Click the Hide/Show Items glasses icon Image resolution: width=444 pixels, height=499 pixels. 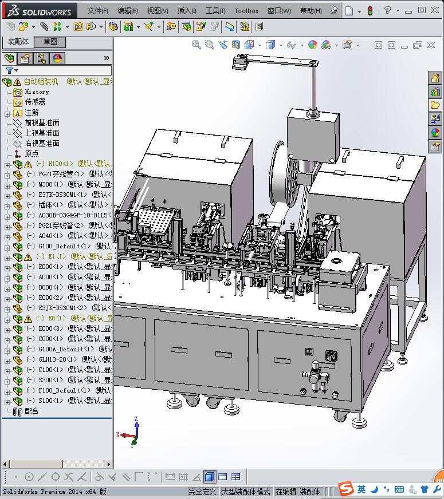(291, 45)
